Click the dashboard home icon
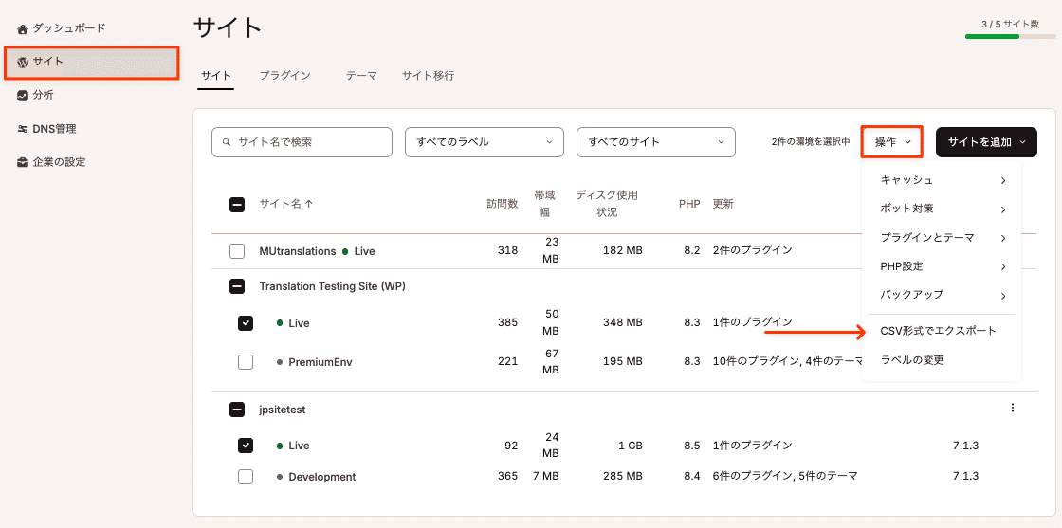Viewport: 1062px width, 528px height. pos(23,29)
